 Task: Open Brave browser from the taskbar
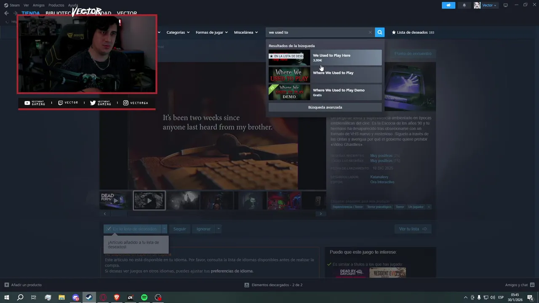[x=117, y=298]
